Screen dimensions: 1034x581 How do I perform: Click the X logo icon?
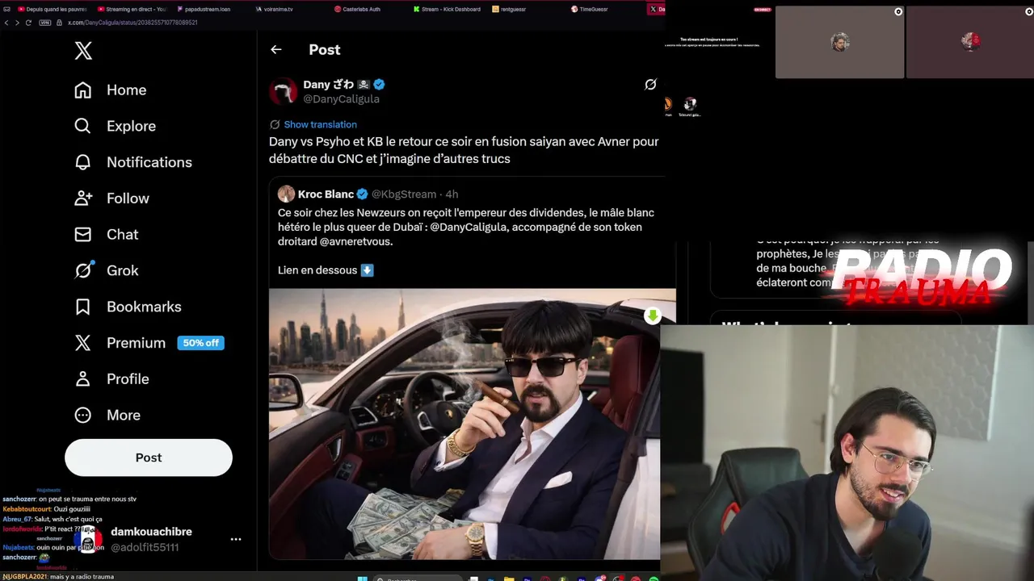tap(83, 51)
